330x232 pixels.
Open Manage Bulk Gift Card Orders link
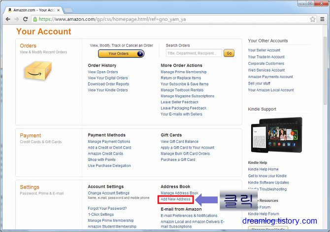coord(185,154)
